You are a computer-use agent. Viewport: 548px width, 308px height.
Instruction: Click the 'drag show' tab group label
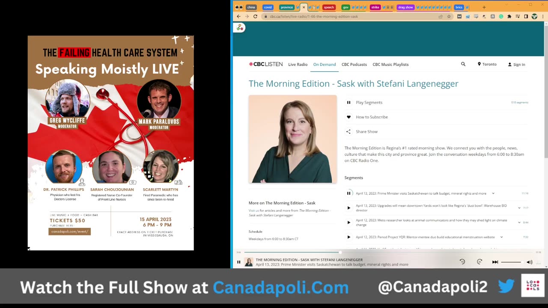405,7
